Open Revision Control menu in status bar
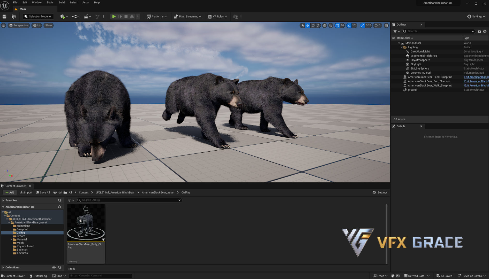489x279 pixels. (x=472, y=276)
